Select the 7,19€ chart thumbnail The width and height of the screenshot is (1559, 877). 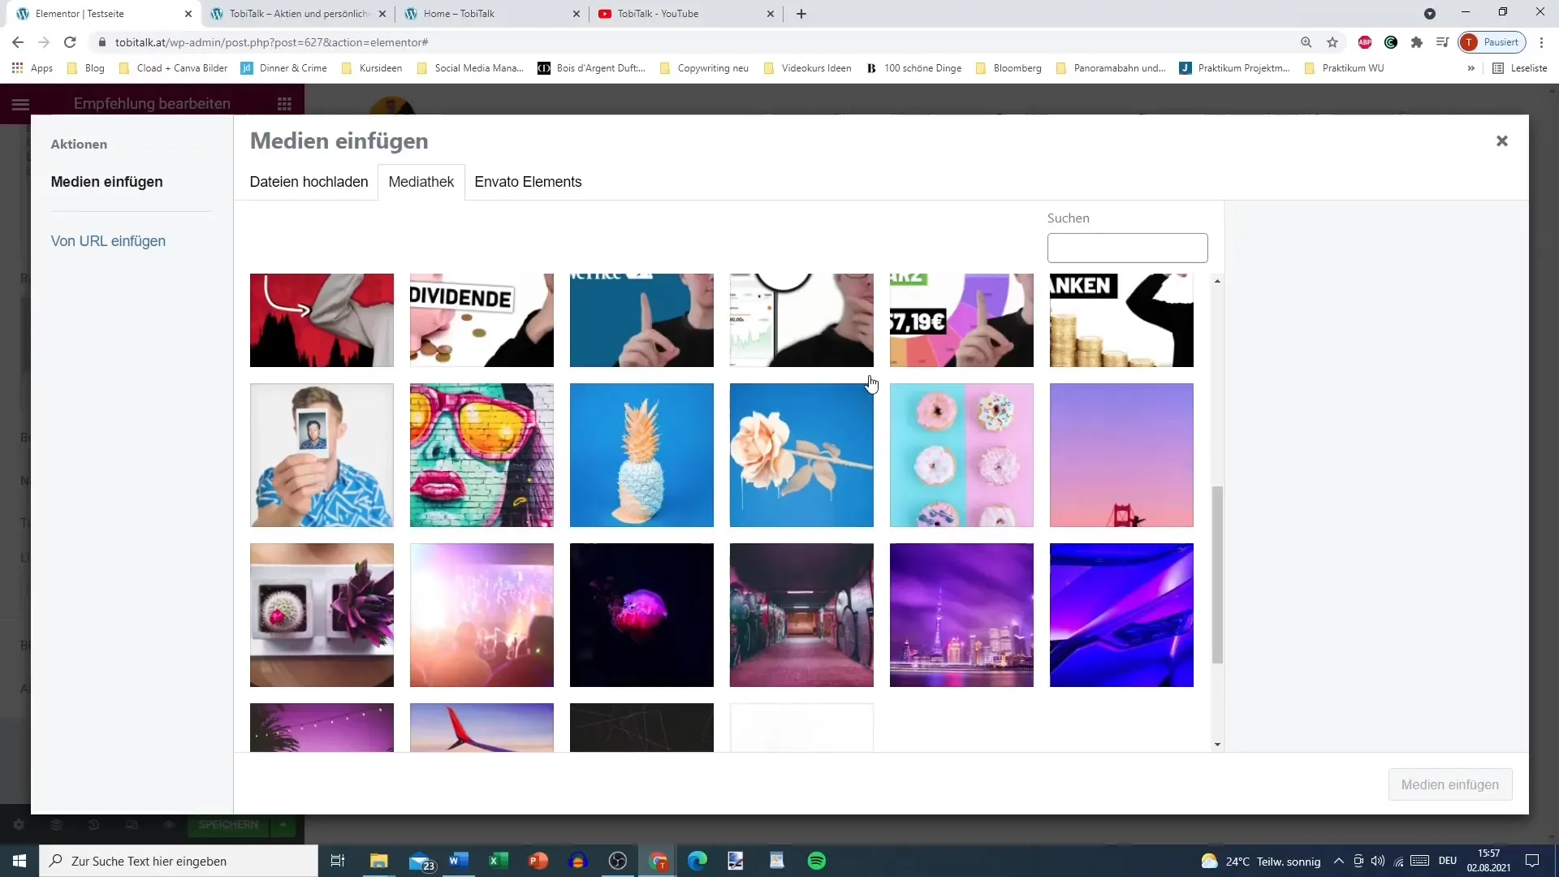point(961,320)
